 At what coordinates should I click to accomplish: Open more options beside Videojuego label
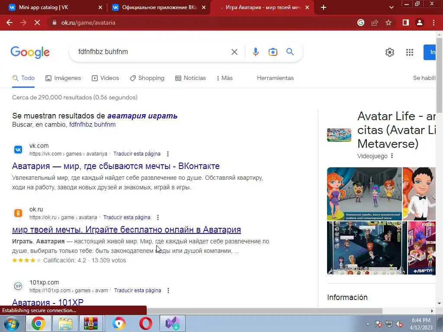[x=392, y=156]
